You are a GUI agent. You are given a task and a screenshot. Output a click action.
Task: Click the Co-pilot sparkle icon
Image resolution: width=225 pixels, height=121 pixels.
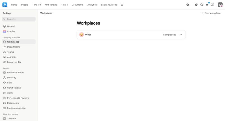pyautogui.click(x=4, y=31)
